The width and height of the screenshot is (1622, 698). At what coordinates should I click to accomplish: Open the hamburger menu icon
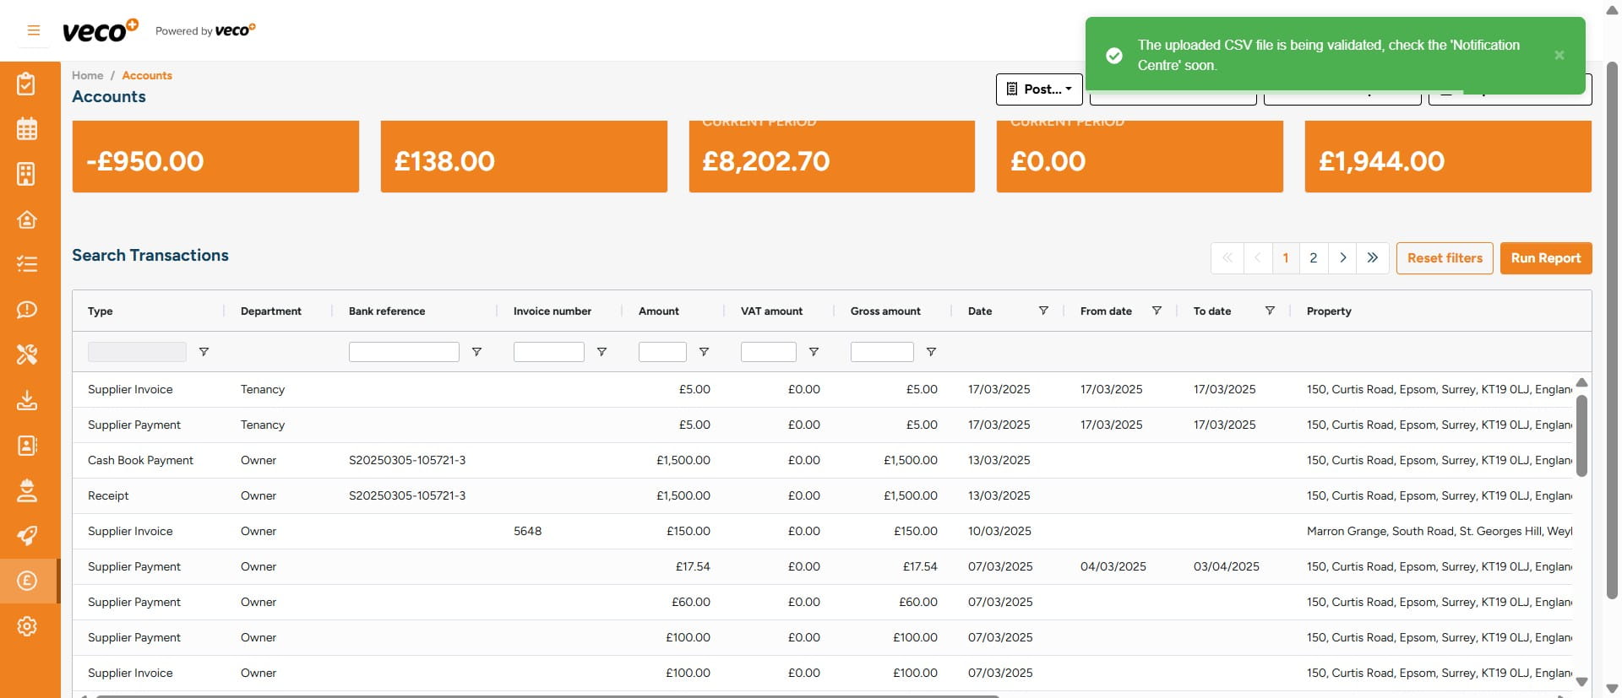click(x=34, y=30)
